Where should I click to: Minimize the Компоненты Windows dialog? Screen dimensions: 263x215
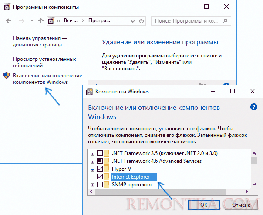click(x=213, y=91)
